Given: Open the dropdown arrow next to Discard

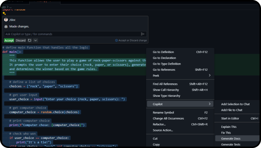Looking at the screenshot, I should pyautogui.click(x=35, y=40).
